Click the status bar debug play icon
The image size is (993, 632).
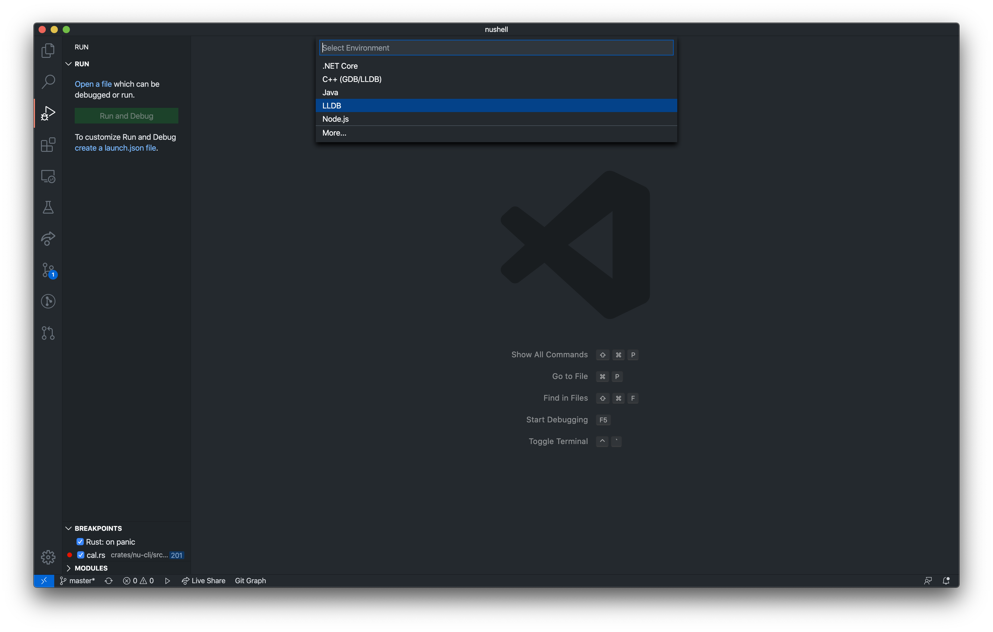[x=168, y=580]
